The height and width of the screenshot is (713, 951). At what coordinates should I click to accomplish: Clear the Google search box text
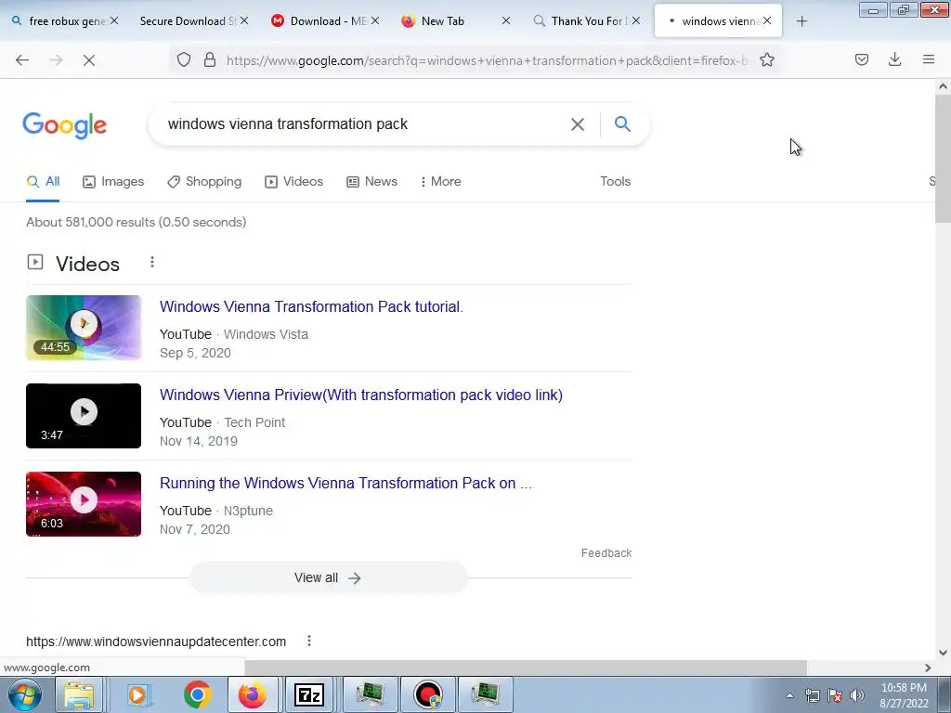[578, 124]
